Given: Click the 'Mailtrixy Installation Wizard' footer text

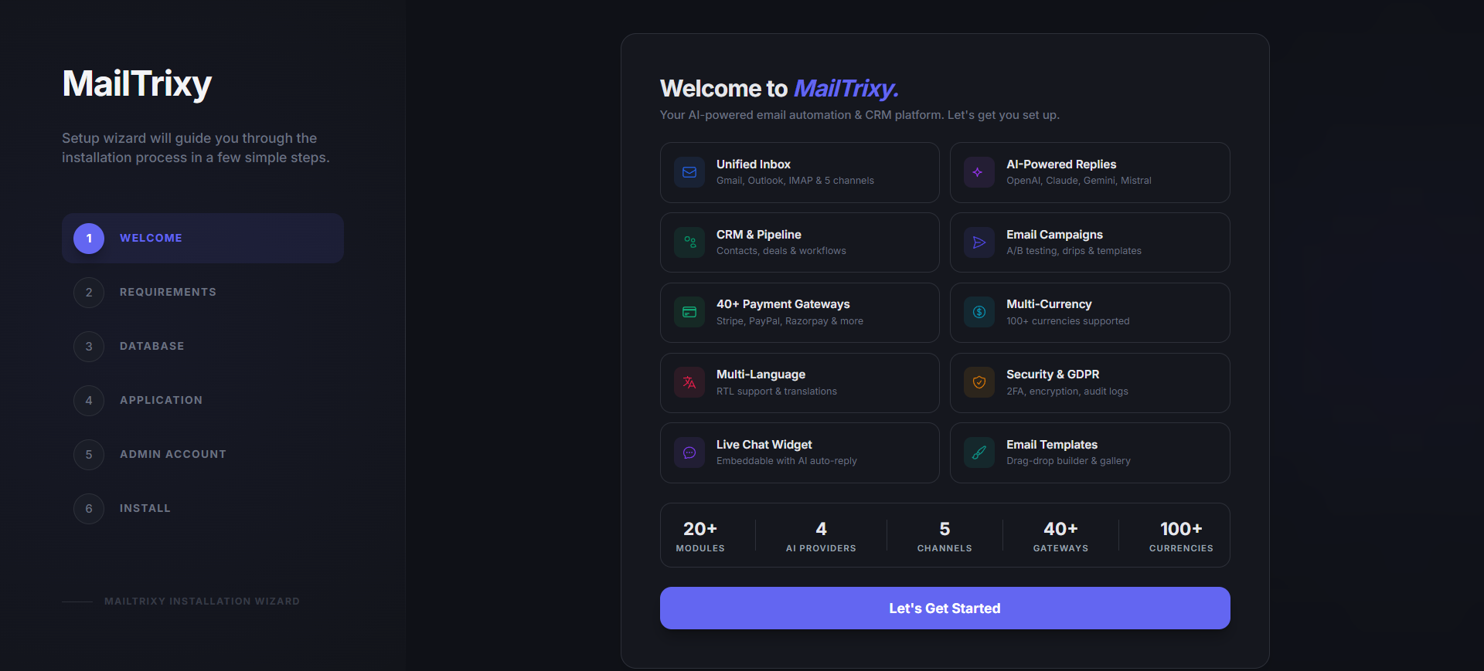Looking at the screenshot, I should tap(202, 602).
